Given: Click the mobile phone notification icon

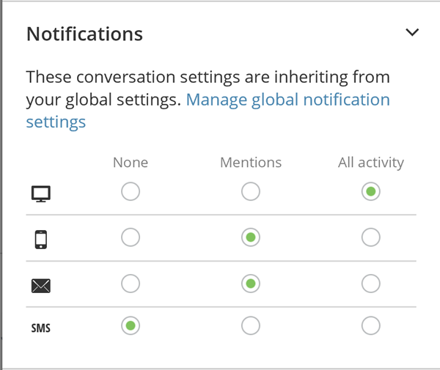Looking at the screenshot, I should (40, 239).
